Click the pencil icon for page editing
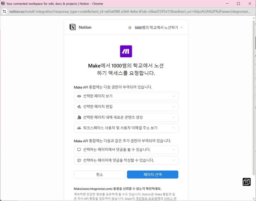The height and width of the screenshot is (201, 256). pyautogui.click(x=79, y=107)
